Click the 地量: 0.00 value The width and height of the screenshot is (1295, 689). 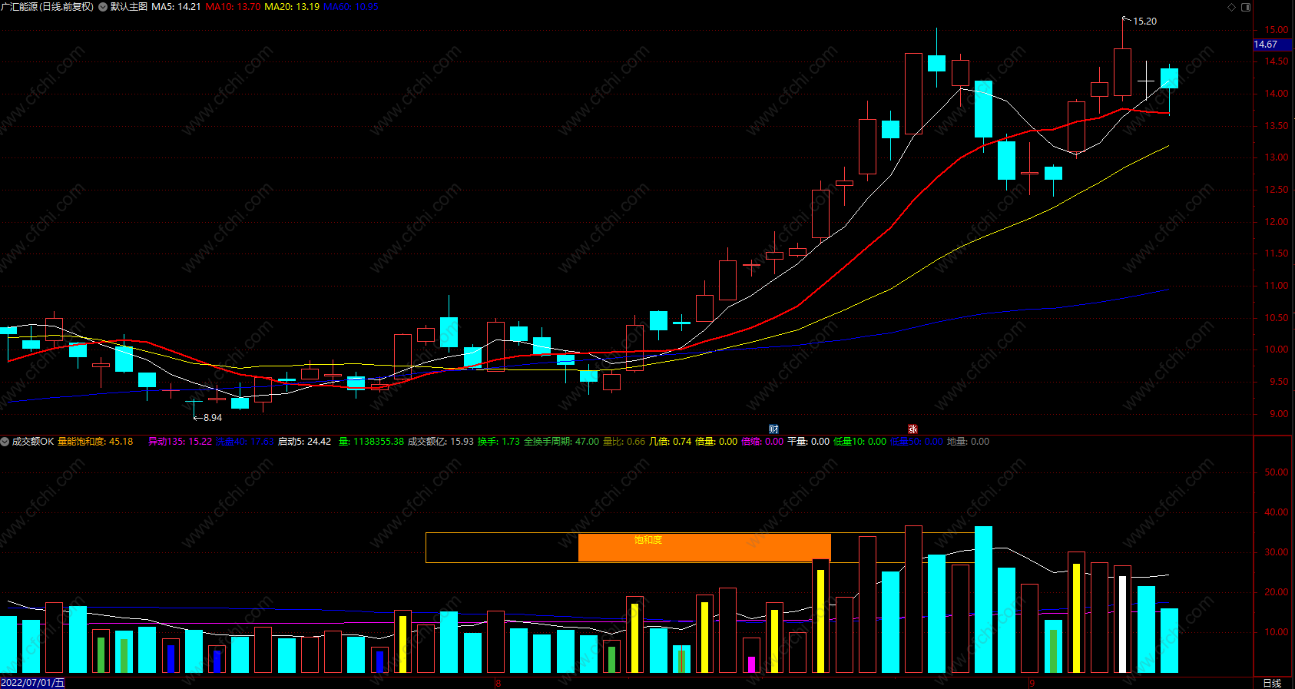pyautogui.click(x=969, y=442)
